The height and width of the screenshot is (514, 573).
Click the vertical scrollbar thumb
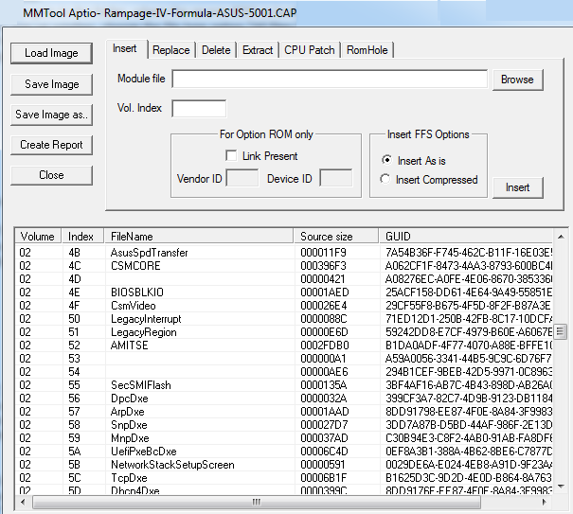[x=561, y=332]
